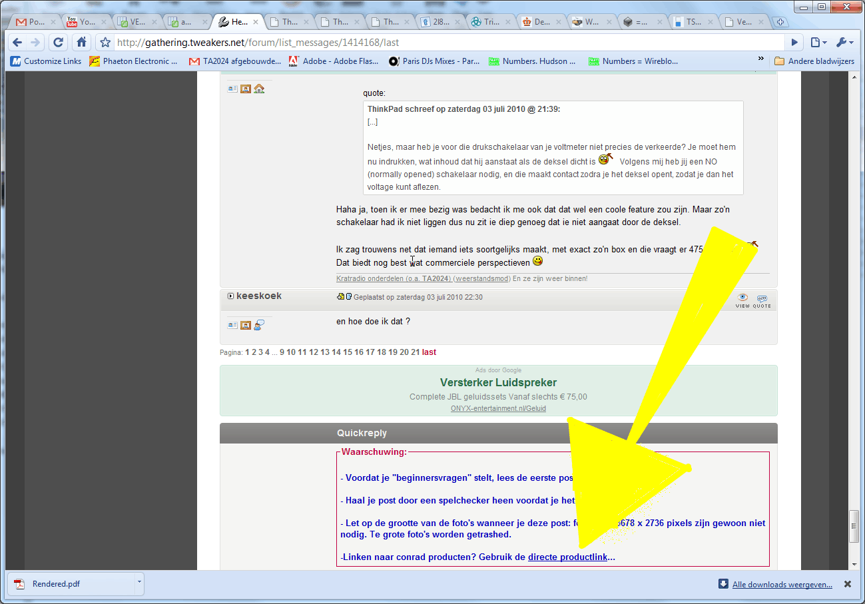Go to page 9 in pagination
The height and width of the screenshot is (604, 865).
(x=282, y=352)
